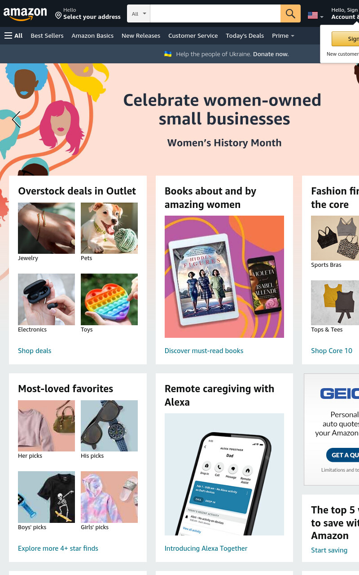Go to Today's Deals
This screenshot has width=359, height=575.
click(245, 35)
